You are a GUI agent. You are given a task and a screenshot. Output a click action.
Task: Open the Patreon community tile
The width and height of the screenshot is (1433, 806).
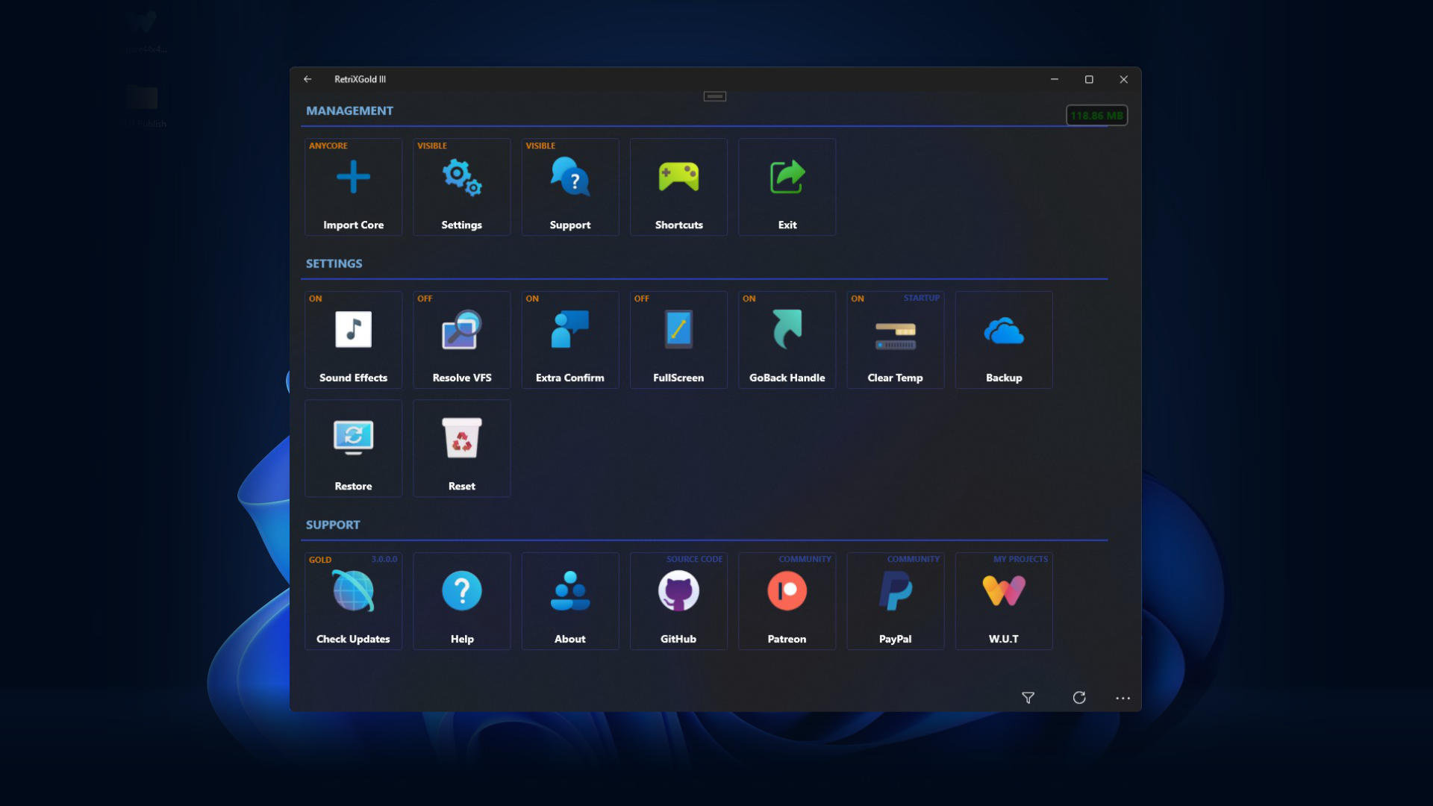[x=787, y=602]
